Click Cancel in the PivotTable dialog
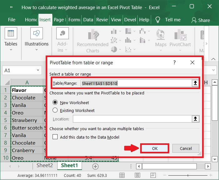This screenshot has width=219, height=180. click(x=186, y=148)
